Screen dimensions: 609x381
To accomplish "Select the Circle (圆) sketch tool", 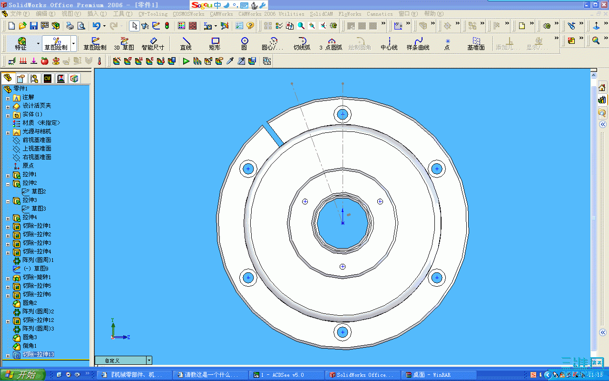I will (244, 44).
